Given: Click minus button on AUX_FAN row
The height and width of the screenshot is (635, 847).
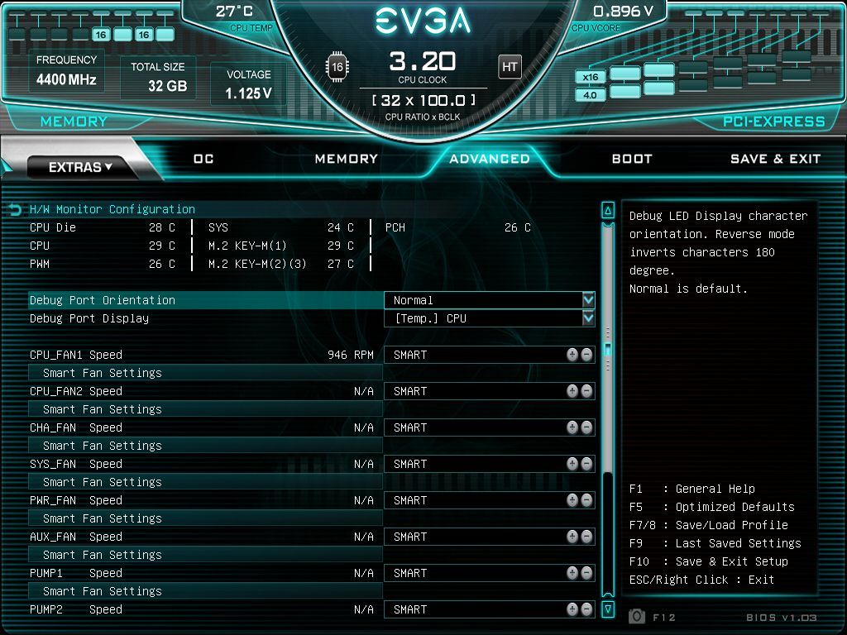Looking at the screenshot, I should pos(586,537).
